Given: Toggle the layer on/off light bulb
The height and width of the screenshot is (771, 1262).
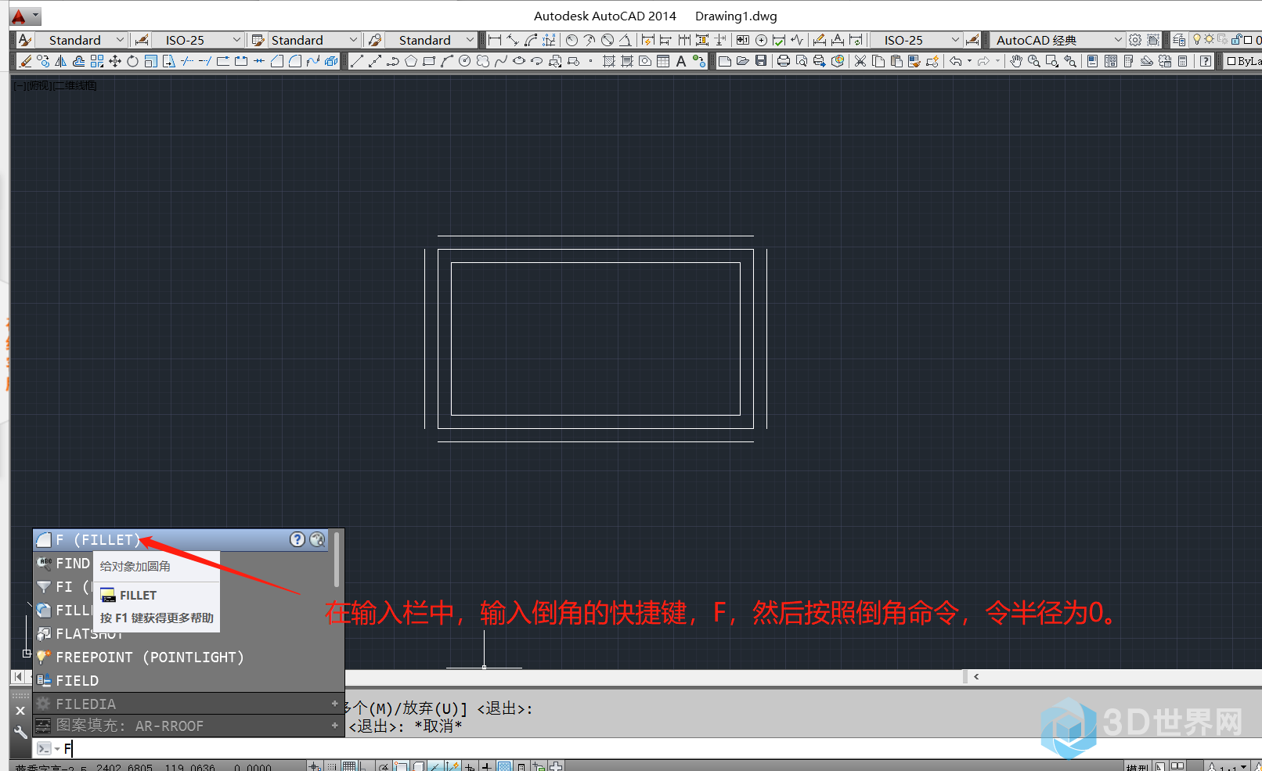Looking at the screenshot, I should [1196, 40].
